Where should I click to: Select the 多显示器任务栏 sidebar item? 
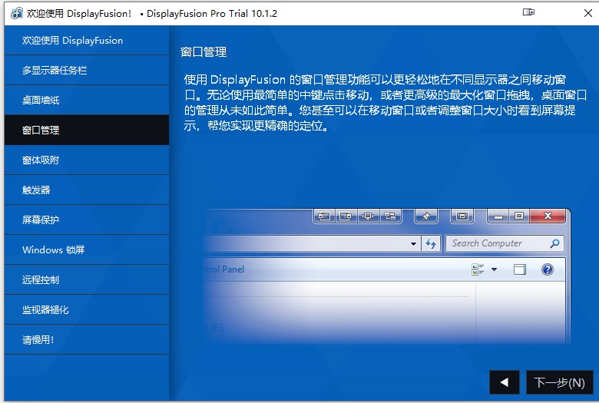tap(87, 71)
